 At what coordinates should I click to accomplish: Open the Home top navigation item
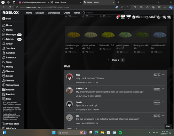(29, 13)
